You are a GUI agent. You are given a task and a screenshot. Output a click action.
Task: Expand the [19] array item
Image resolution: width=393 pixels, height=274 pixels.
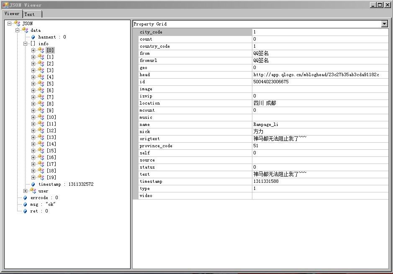[33, 177]
